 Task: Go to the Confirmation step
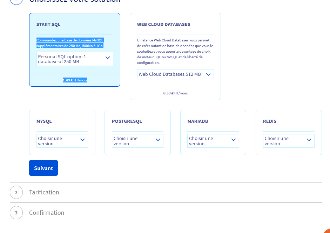47,213
